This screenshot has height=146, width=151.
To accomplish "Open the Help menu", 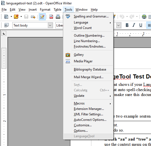I will tap(94, 10).
